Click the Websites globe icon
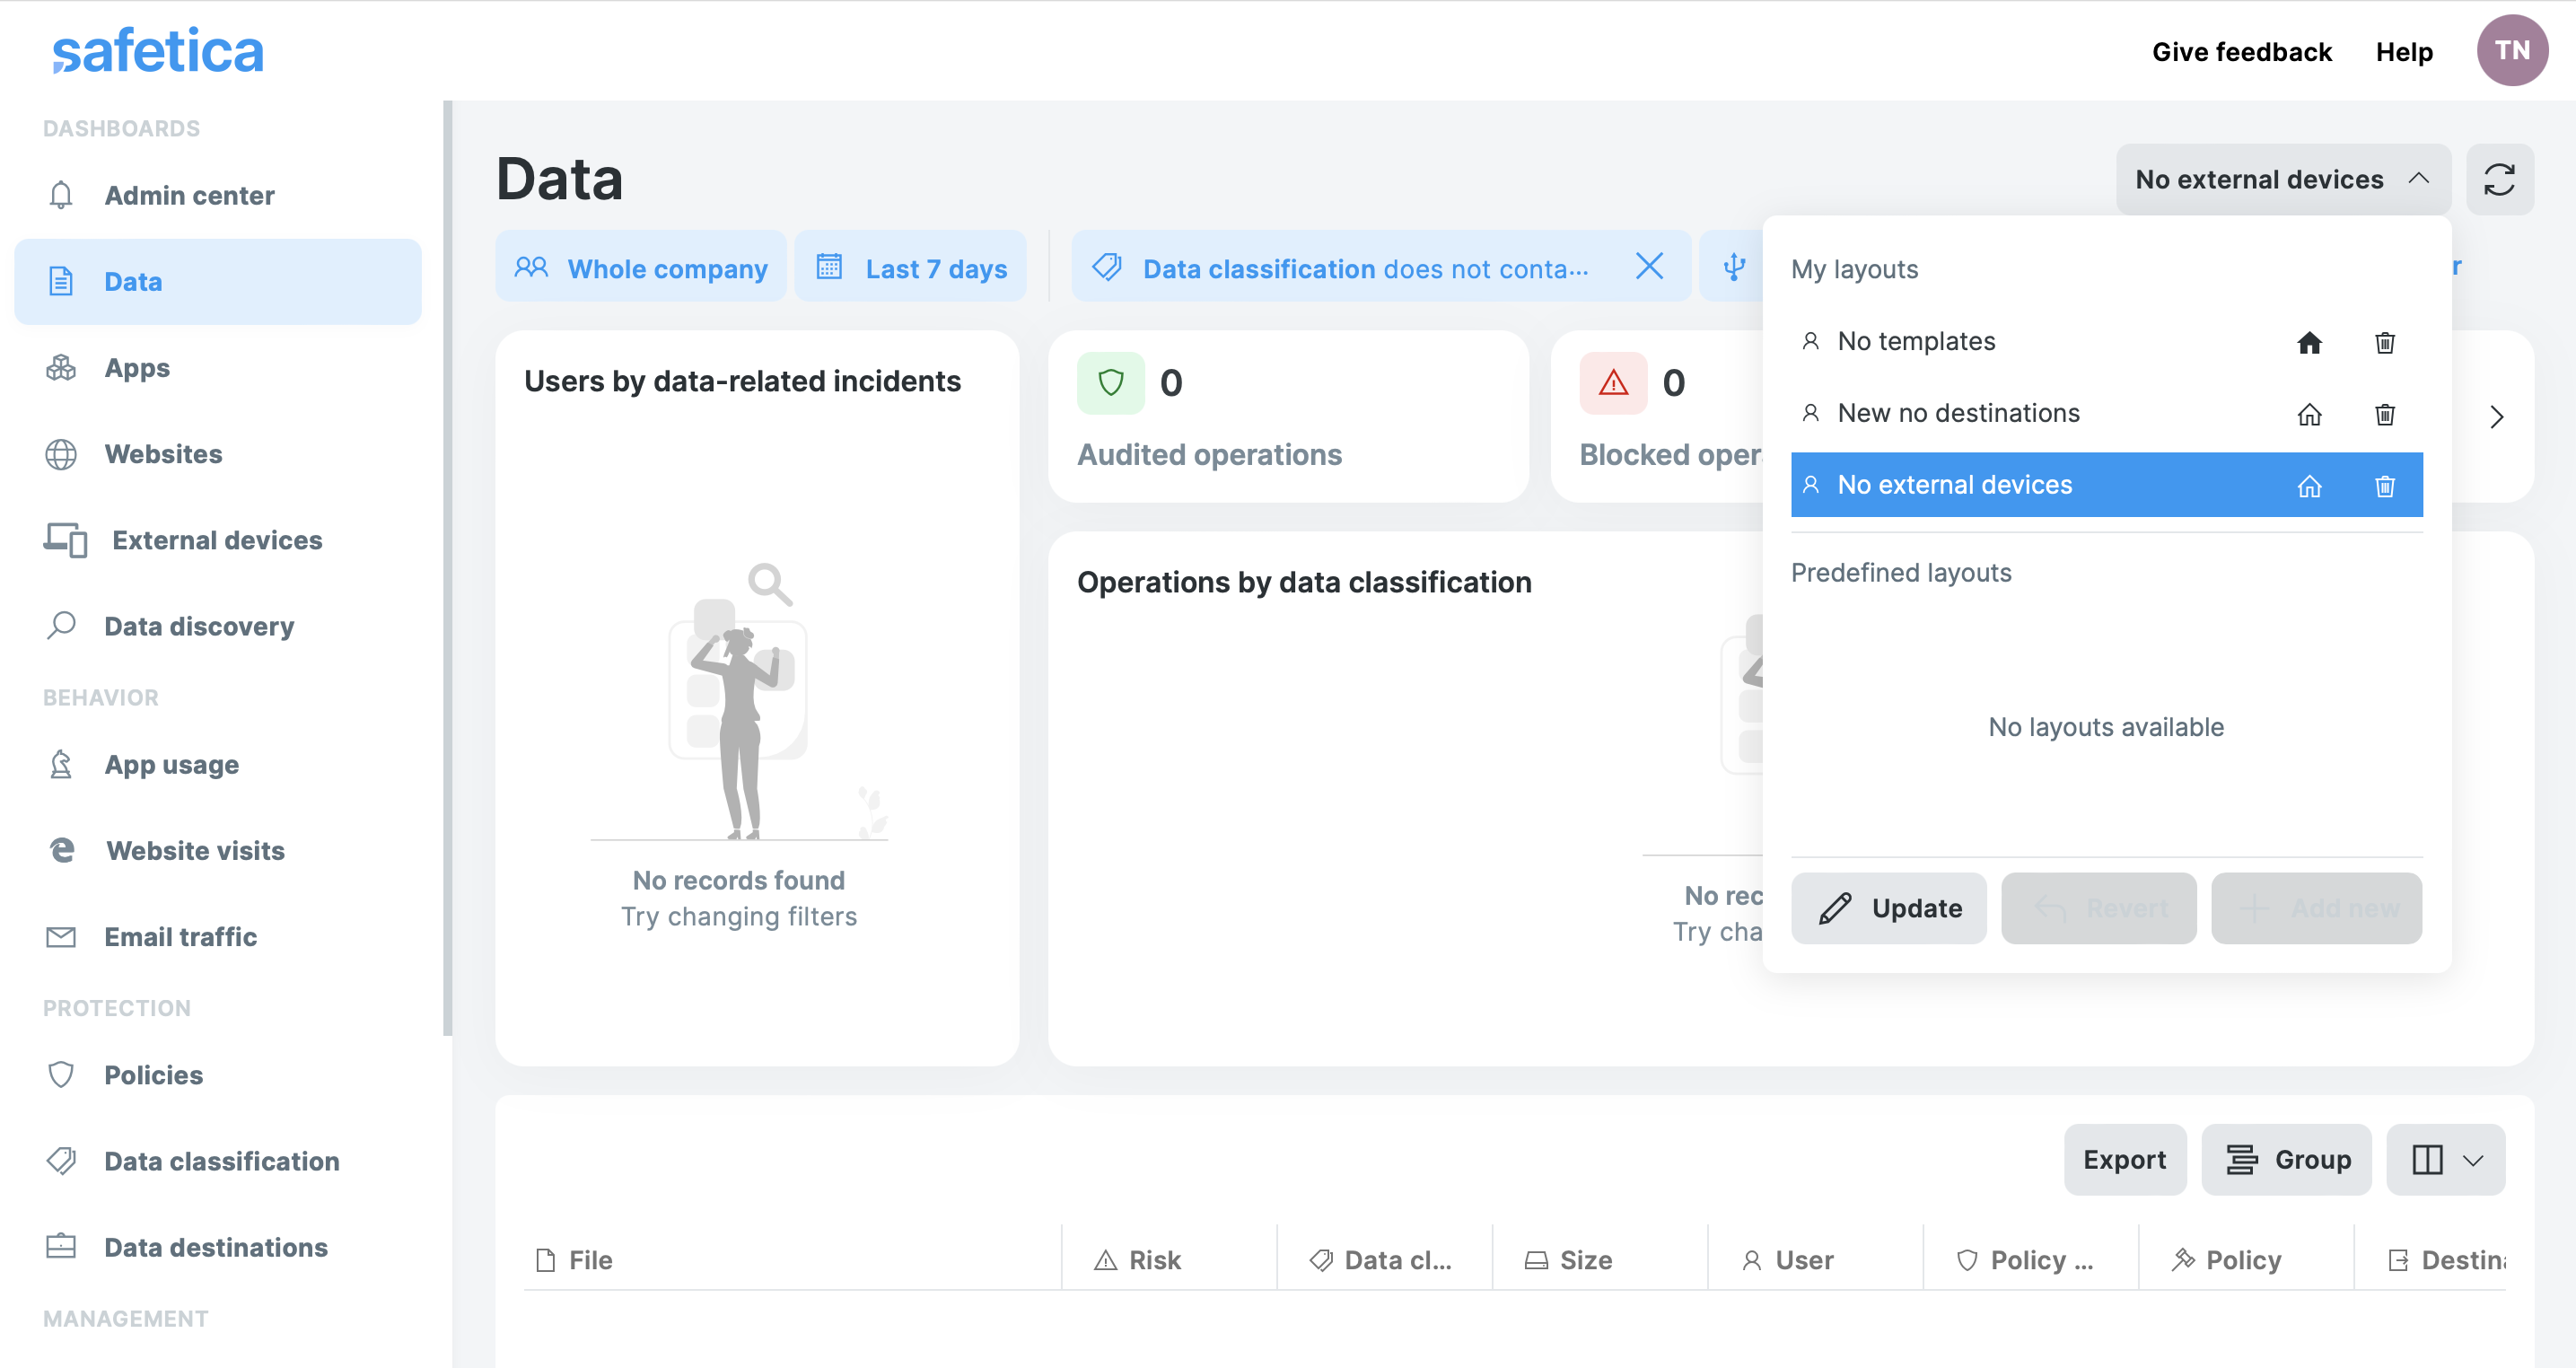This screenshot has width=2576, height=1368. click(61, 454)
